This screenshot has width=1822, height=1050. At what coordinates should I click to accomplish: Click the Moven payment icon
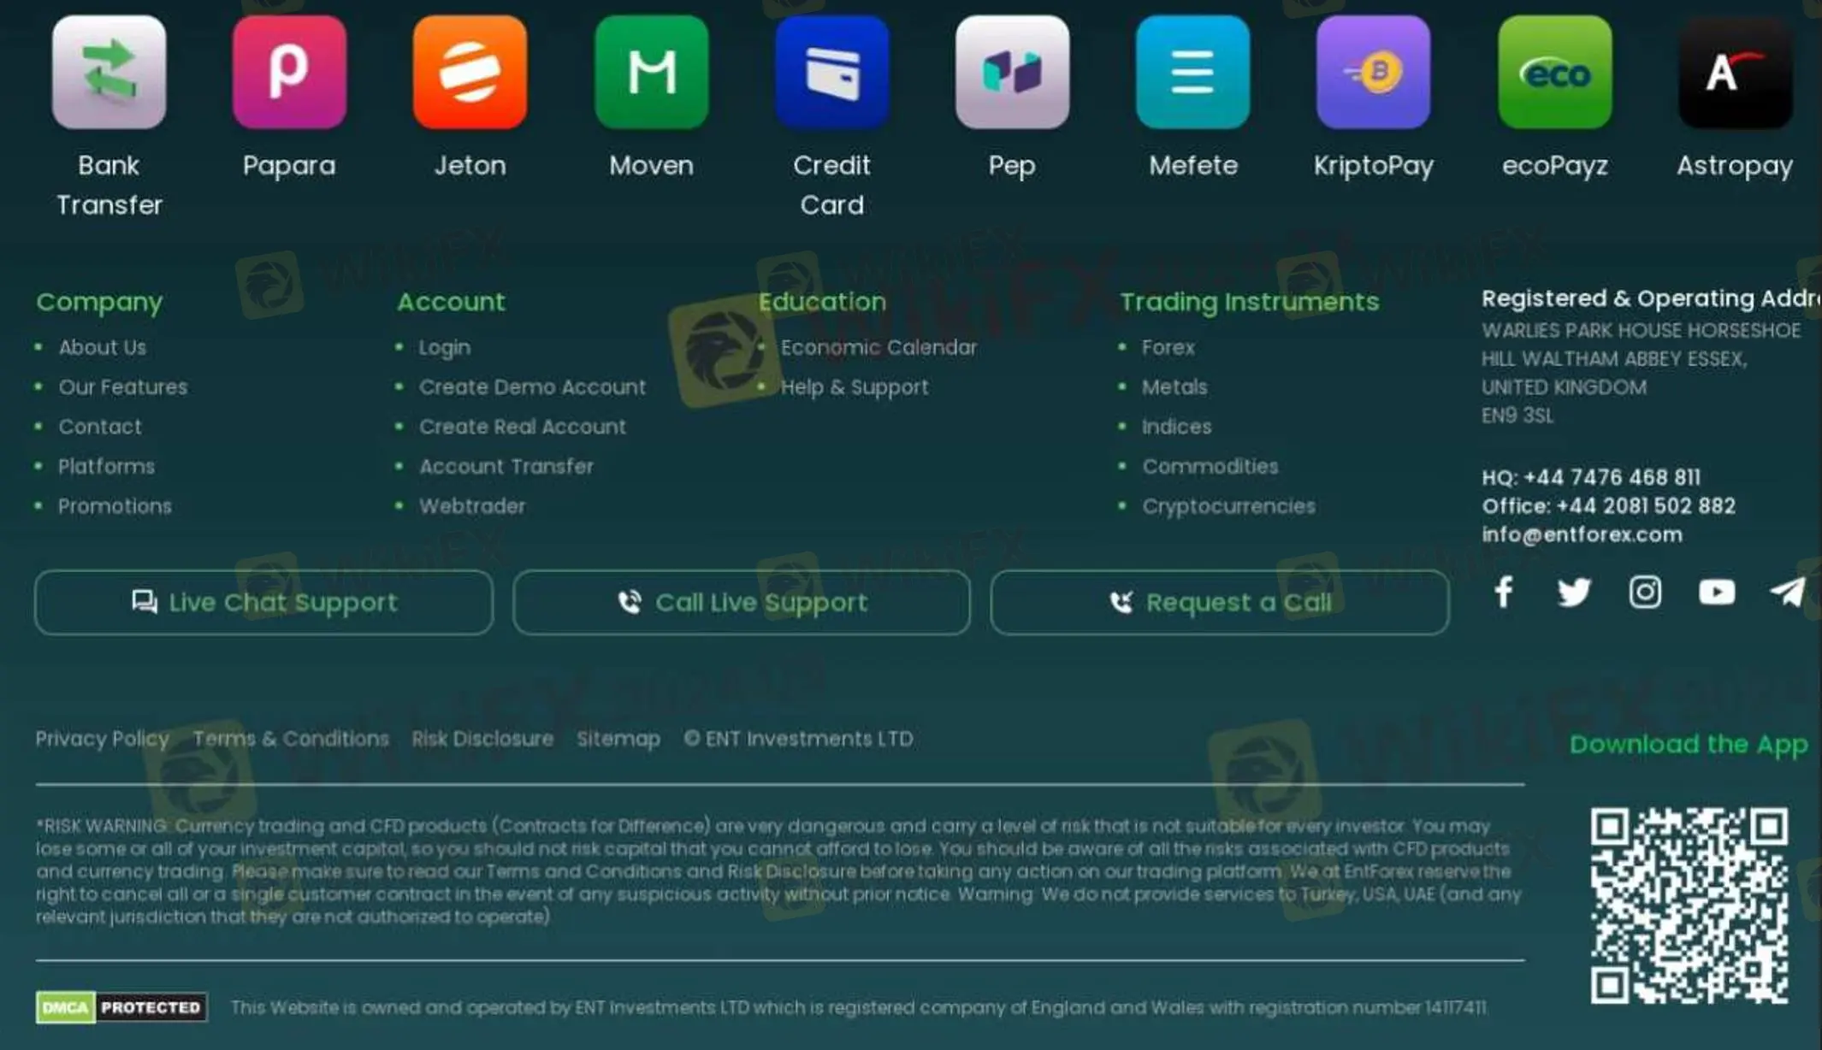(x=652, y=71)
